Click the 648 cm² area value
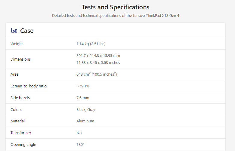Image resolution: width=235 pixels, height=151 pixels. [96, 74]
